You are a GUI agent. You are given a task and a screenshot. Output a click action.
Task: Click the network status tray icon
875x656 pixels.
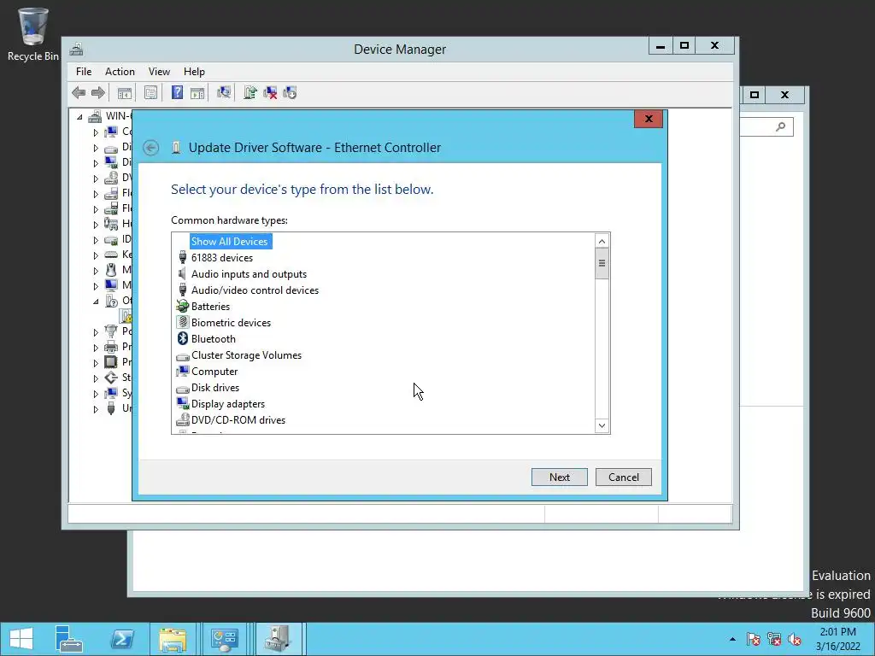pyautogui.click(x=774, y=639)
